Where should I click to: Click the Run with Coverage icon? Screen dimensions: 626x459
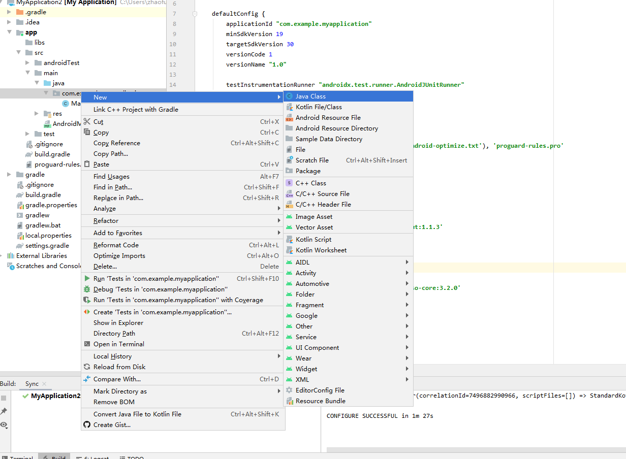(87, 300)
